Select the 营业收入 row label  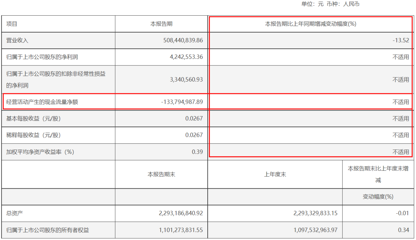point(18,41)
